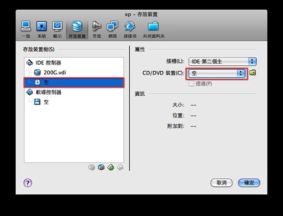Click the hard disk icon beside 200G.vdi
Screen dimensions: 283x216
[37, 73]
